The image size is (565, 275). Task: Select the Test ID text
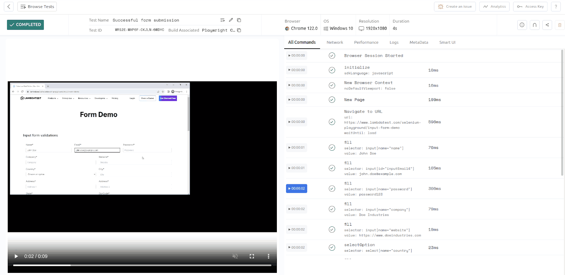(x=139, y=30)
